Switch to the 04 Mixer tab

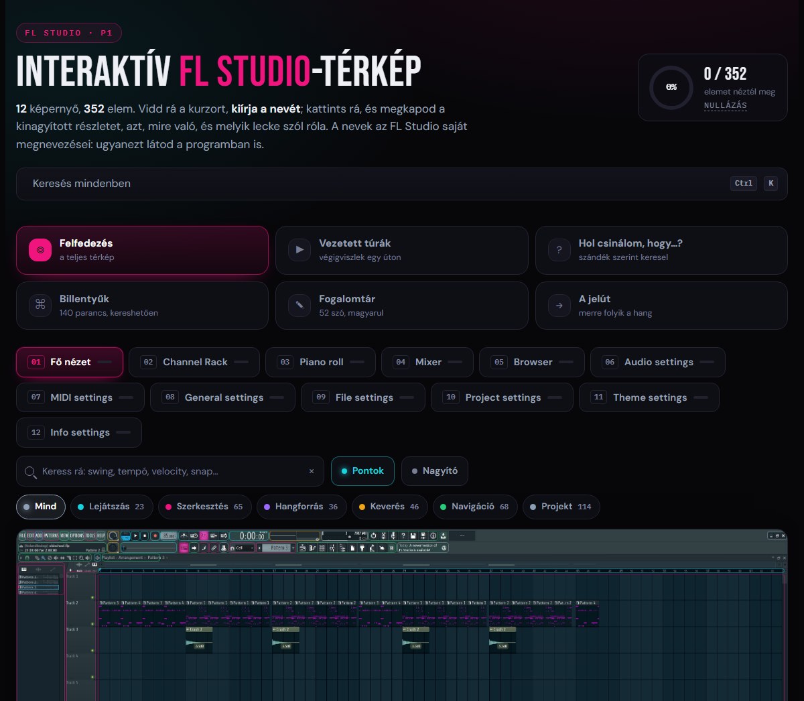click(427, 362)
